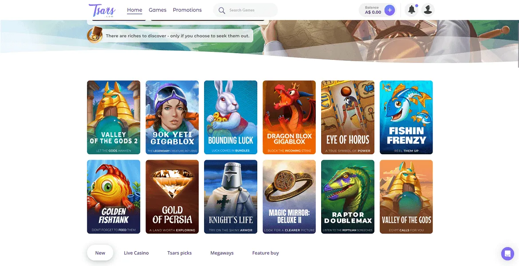The height and width of the screenshot is (266, 519).
Task: Click the player profile icon
Action: click(427, 9)
